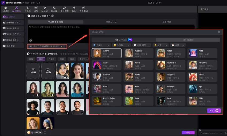
Task: Open the 미디어 (Media) toolbar icon
Action: pos(6,9)
